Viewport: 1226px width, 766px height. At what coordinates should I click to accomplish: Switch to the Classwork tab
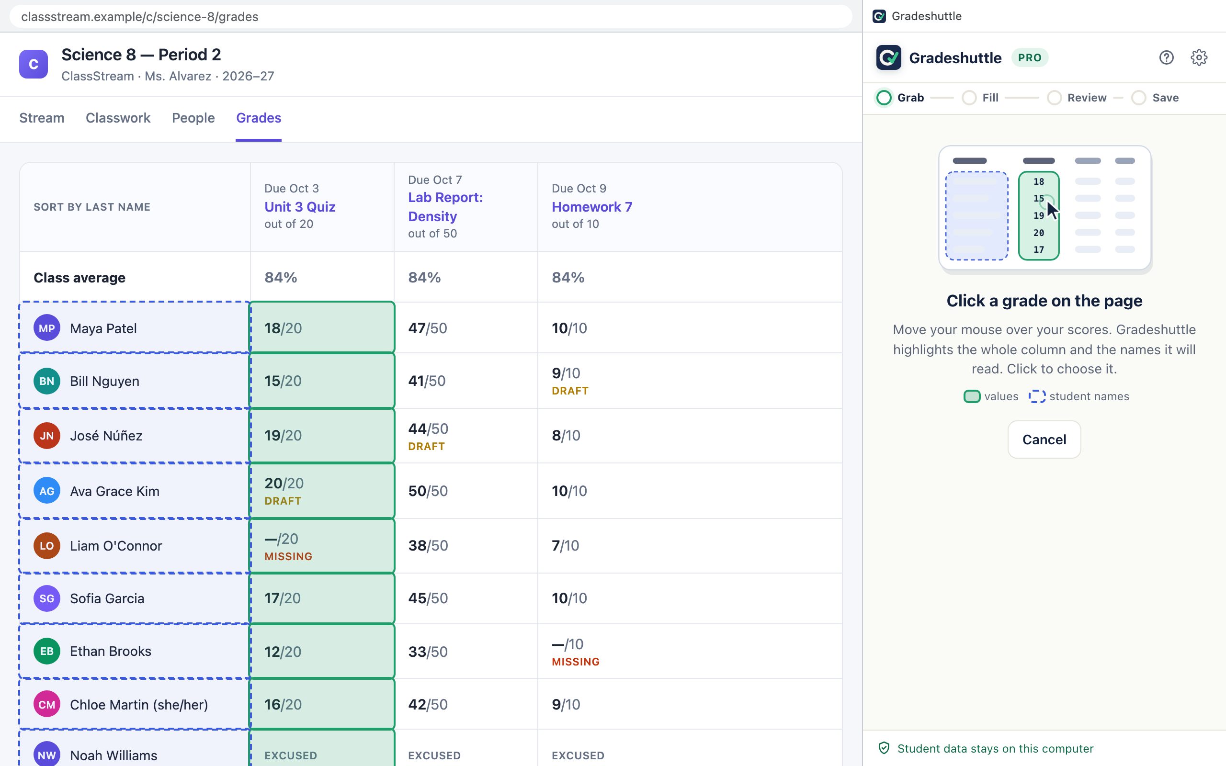[x=118, y=118]
